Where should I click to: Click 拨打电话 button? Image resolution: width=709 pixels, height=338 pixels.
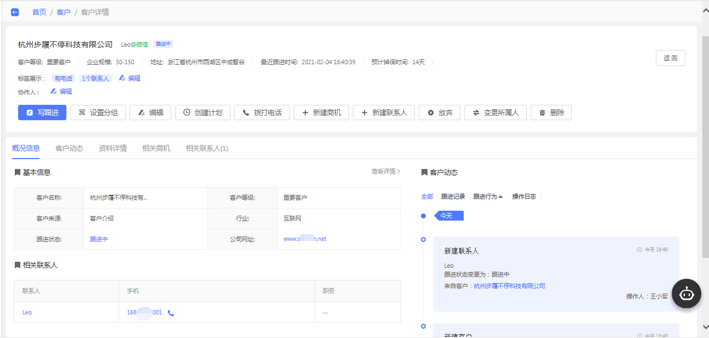coord(262,112)
